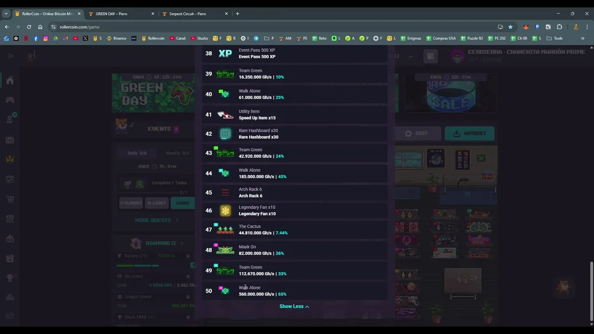Open the shopping cart icon in left sidebar
This screenshot has width=594, height=334.
click(10, 199)
